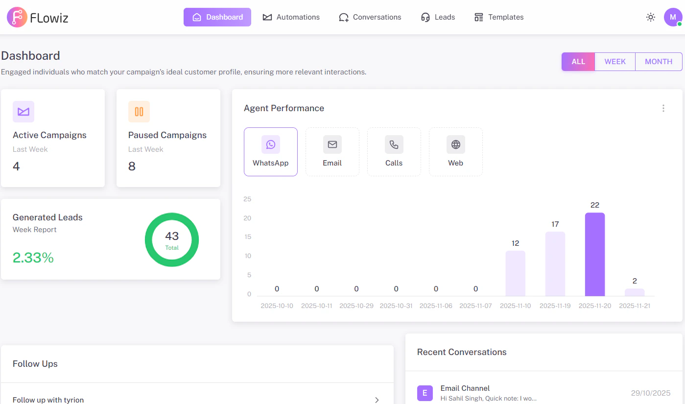Click the Active Campaigns envelope icon
The width and height of the screenshot is (685, 404).
(24, 112)
